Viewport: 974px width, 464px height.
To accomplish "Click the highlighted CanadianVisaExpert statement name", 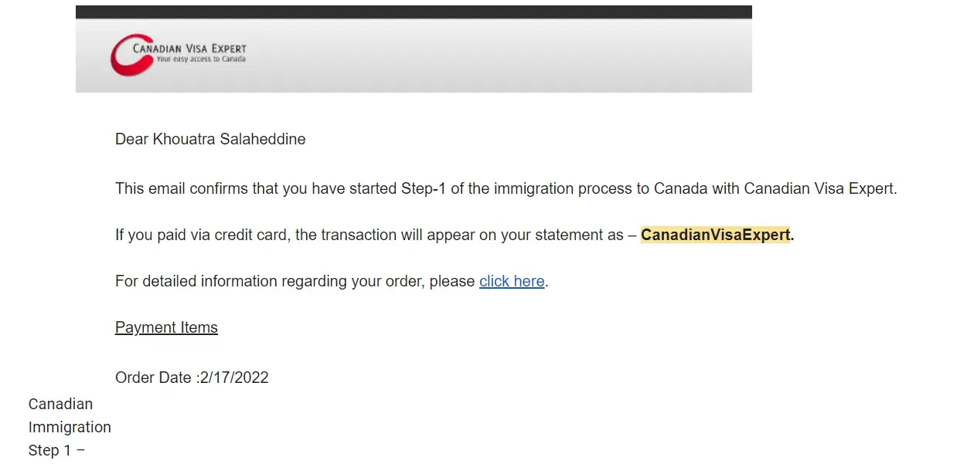I will 715,235.
